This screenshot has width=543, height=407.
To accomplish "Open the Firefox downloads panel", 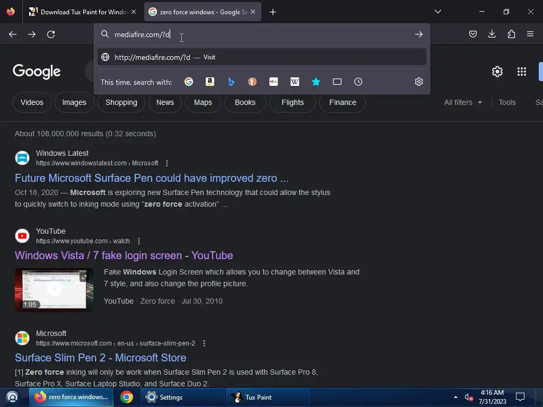I will point(492,34).
